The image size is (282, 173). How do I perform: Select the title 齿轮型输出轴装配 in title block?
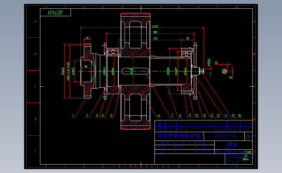tap(179, 136)
